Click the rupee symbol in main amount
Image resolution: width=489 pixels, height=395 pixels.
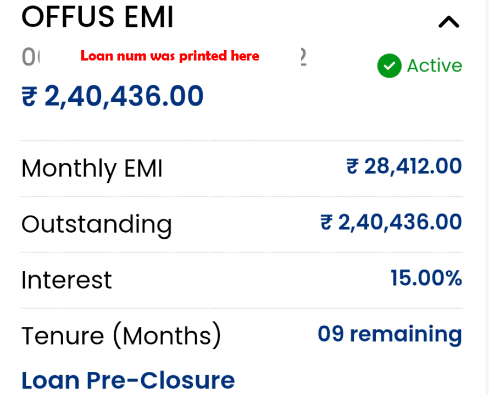(x=30, y=96)
